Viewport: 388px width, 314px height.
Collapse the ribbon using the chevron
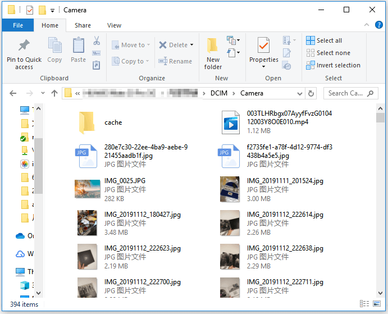[366, 25]
